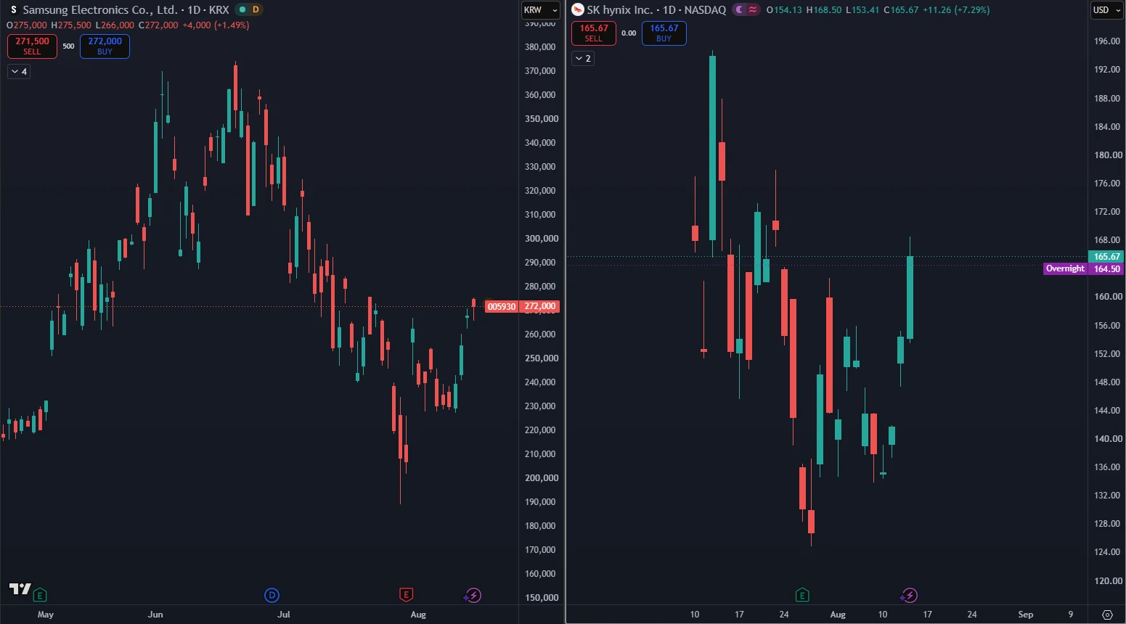Open the KRW currency dropdown
Screen dimensions: 1126x624
[x=541, y=10]
